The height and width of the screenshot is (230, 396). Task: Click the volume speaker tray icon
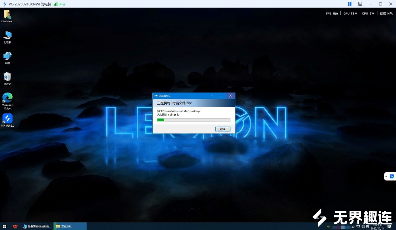tap(363, 227)
